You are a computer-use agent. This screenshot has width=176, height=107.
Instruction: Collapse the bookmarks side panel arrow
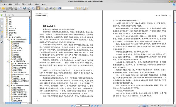point(29,11)
